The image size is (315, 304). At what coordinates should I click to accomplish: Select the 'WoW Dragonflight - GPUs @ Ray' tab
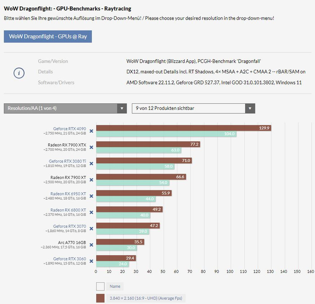[x=48, y=36]
